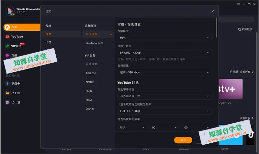Viewport: 259px width, 154px height.
Task: Choose the YouTube 网站 settings entry
Action: click(x=95, y=43)
